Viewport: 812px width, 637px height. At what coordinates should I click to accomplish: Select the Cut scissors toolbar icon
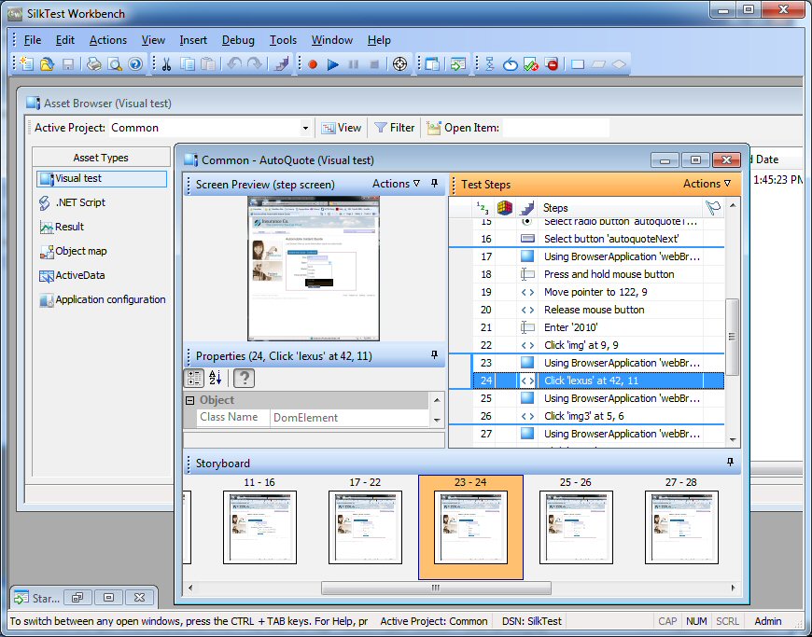(x=166, y=63)
